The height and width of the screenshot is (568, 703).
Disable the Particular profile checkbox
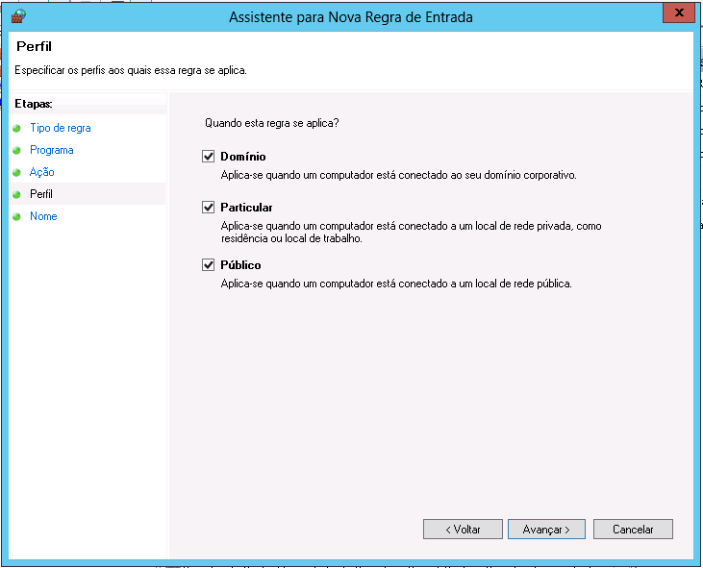point(208,207)
